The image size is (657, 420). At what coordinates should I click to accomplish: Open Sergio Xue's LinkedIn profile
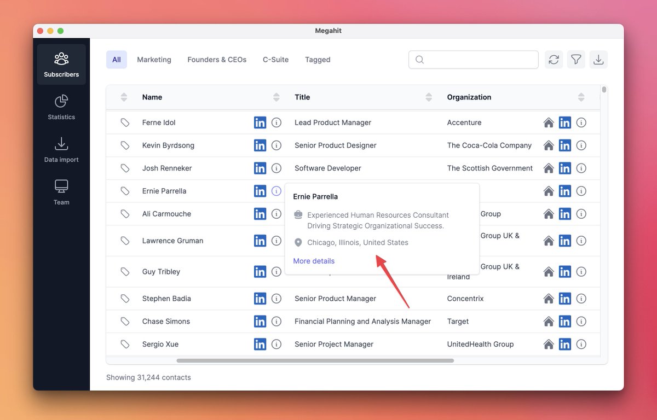pyautogui.click(x=260, y=345)
